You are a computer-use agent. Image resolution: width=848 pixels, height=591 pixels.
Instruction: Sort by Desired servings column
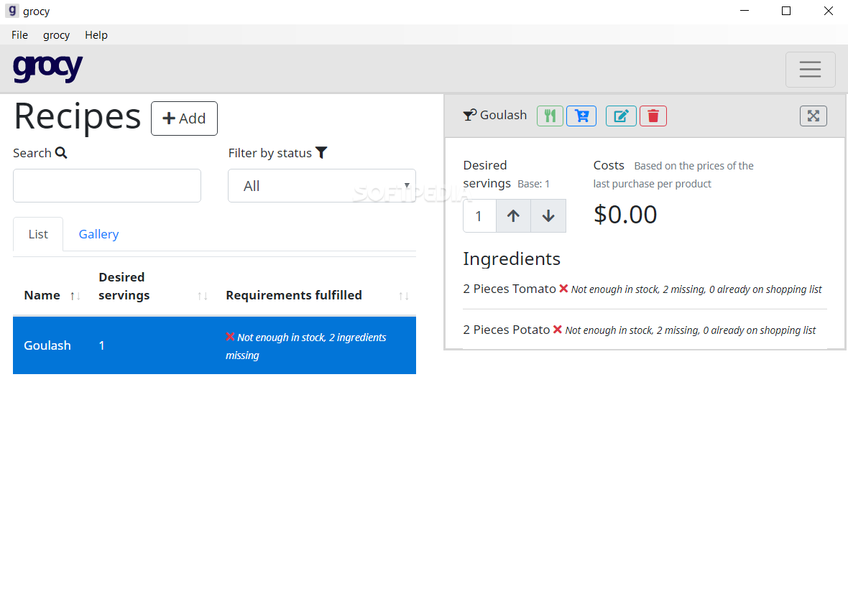(153, 287)
